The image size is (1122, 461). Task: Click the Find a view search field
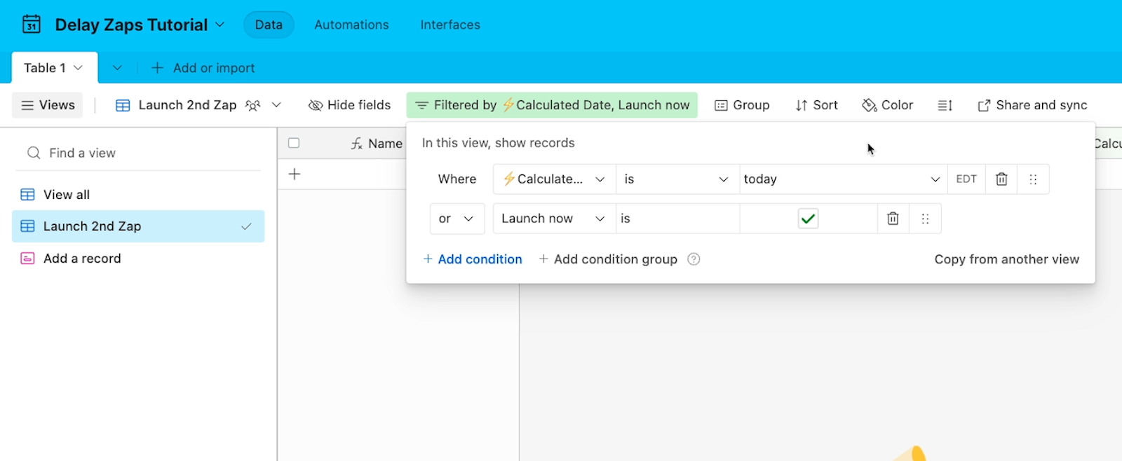(x=138, y=153)
